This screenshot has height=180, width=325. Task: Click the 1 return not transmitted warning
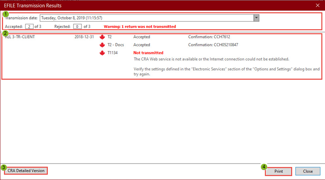pos(139,27)
